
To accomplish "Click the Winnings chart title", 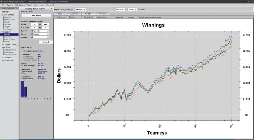I will click(153, 25).
